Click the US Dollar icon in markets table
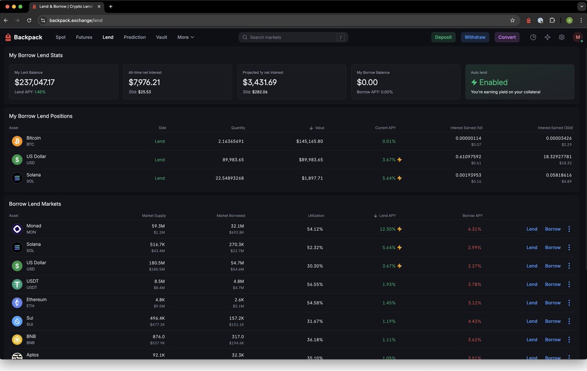Screen dimensions: 587x371 tap(17, 266)
